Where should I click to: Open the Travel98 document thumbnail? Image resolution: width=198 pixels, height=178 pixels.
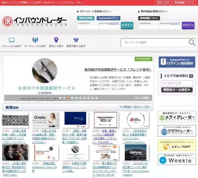click(x=106, y=120)
